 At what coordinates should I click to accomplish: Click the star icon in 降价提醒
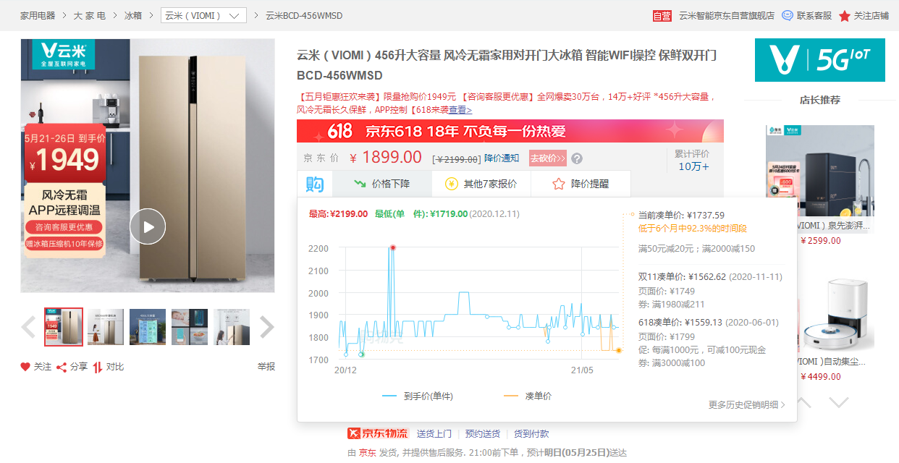click(558, 184)
